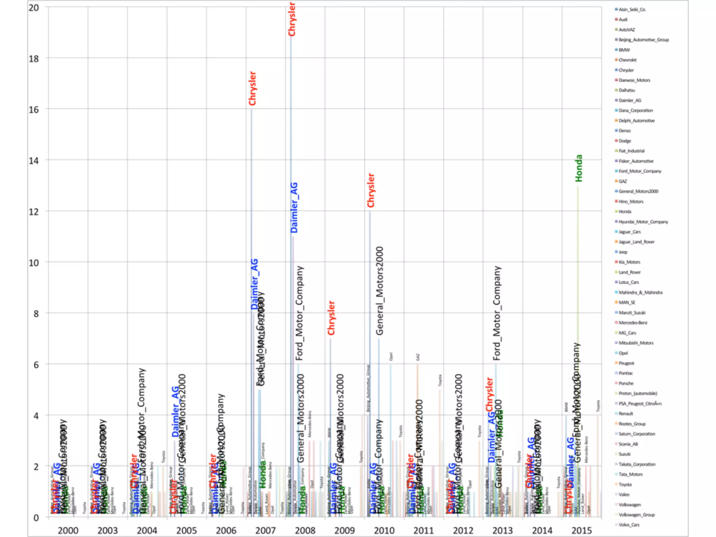
Task: Select the Daimler_AG legend entry
Action: 630,100
